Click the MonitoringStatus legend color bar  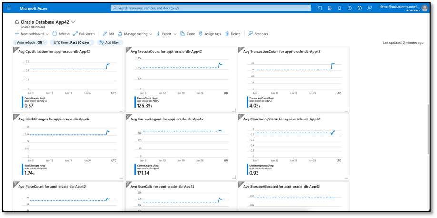tap(248, 169)
